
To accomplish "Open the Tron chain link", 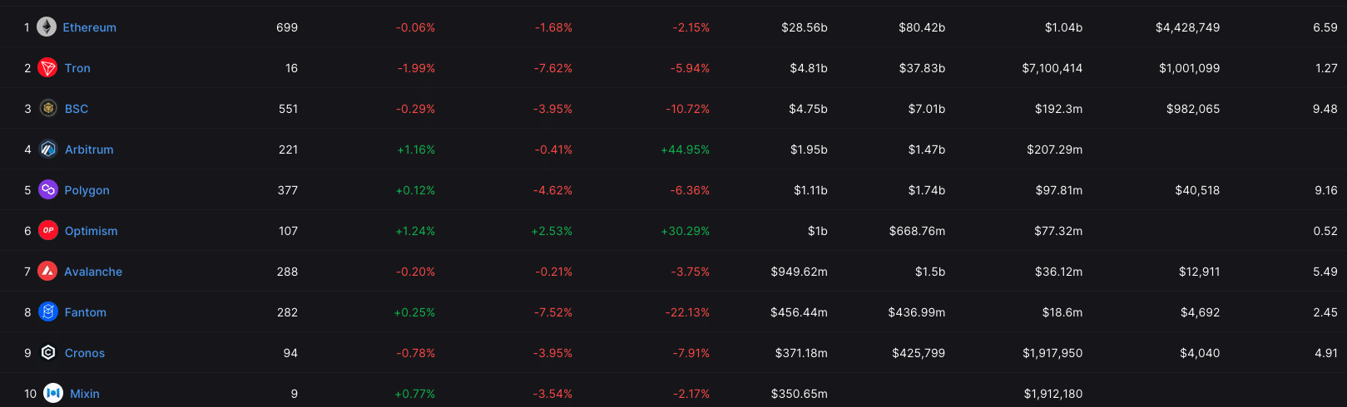I will click(x=77, y=68).
